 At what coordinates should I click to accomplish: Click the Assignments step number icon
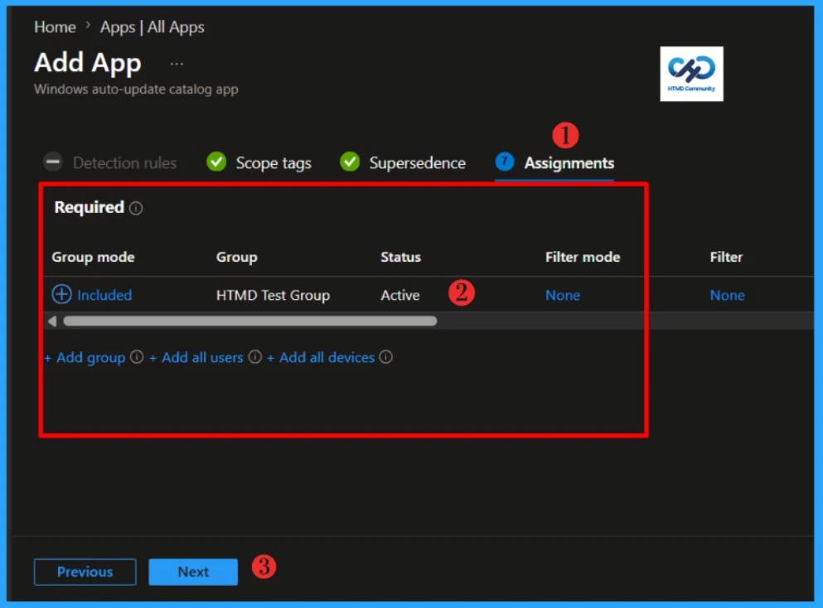point(505,162)
